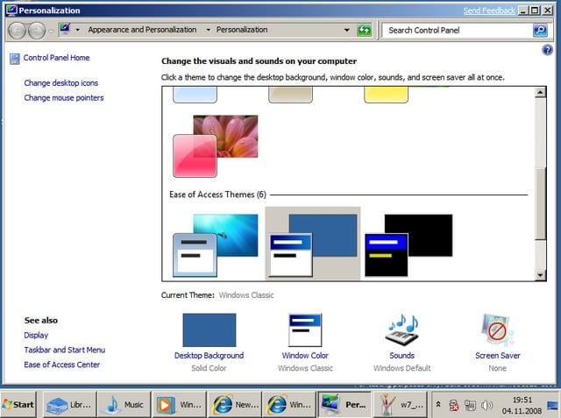Click the theme list scroll up arrow
Screen dimensions: 561x418
pos(540,93)
